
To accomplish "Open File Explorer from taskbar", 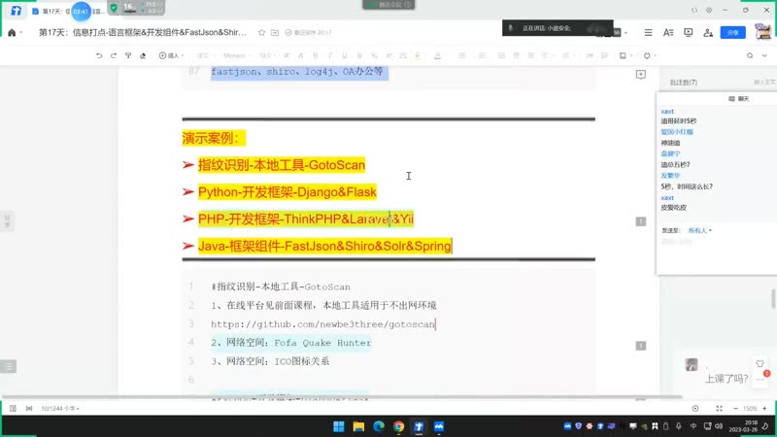I will [x=358, y=426].
